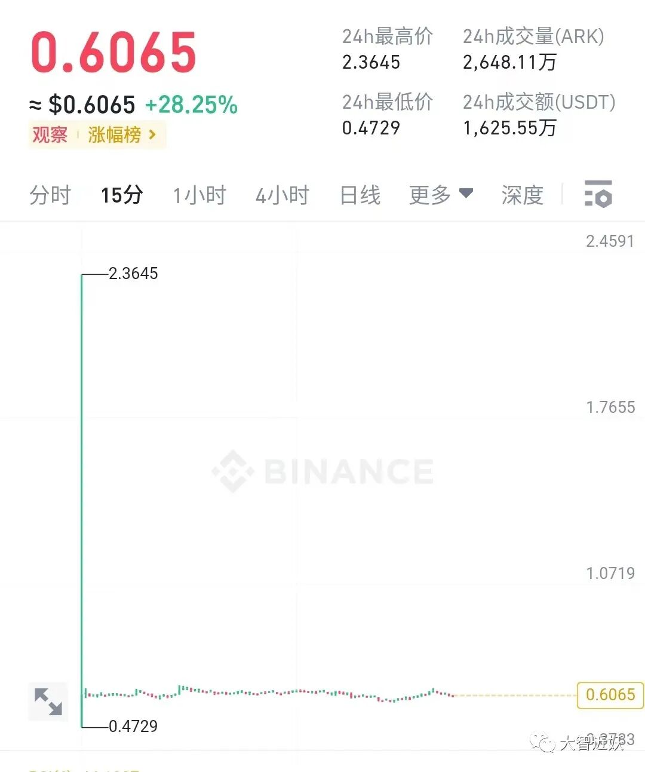
Task: Click the tall green candlestick spike
Action: [x=82, y=501]
